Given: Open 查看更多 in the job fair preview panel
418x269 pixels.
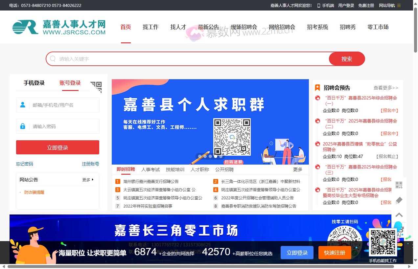Looking at the screenshot, I should pos(385,87).
